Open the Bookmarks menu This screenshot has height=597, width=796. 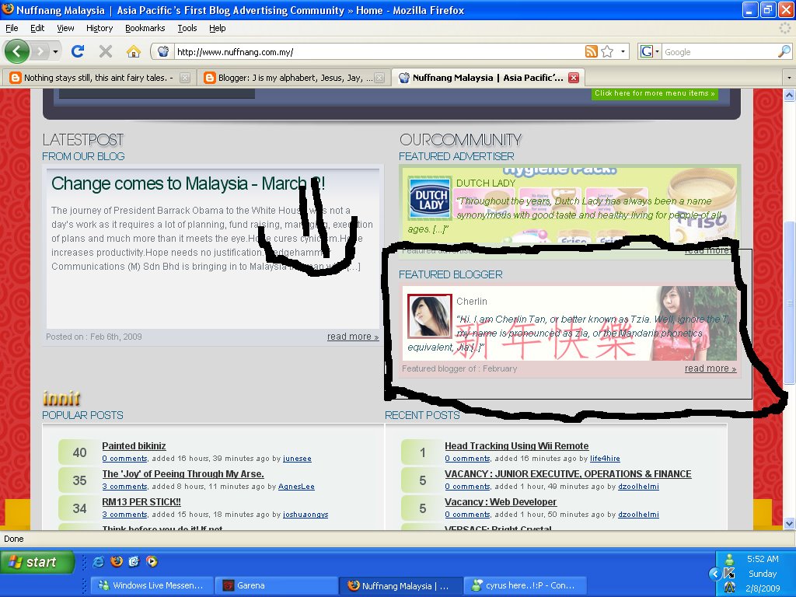click(x=145, y=29)
